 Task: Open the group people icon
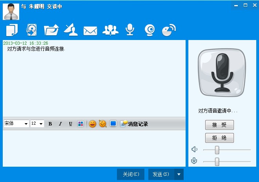[110, 30]
